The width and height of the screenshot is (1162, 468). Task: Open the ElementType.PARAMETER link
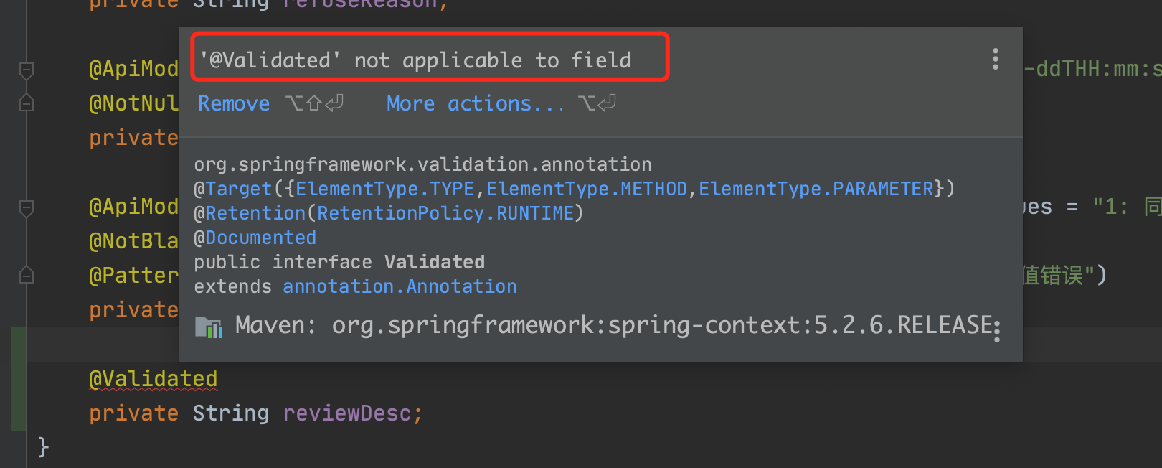tap(816, 189)
